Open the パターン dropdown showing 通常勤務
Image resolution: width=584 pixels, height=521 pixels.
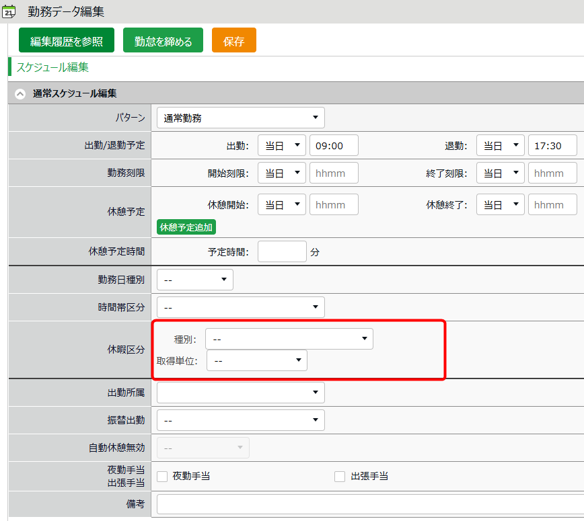240,118
